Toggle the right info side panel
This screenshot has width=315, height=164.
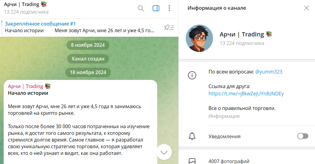click(x=156, y=8)
